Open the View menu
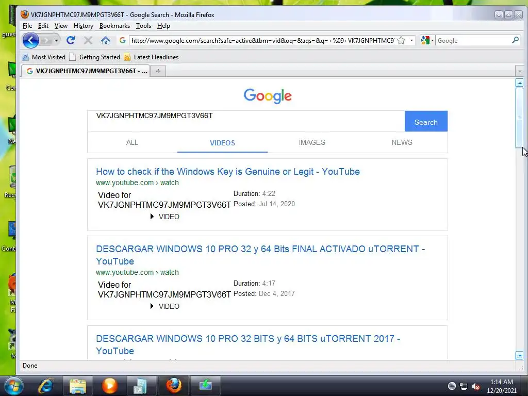 click(x=61, y=26)
